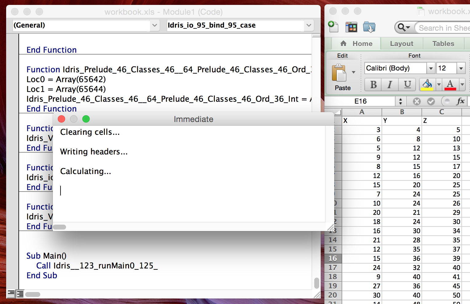Click the 'Loc1 = Array(65644)' code line
This screenshot has height=304, width=470.
66,89
